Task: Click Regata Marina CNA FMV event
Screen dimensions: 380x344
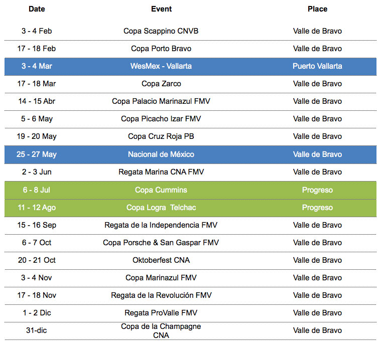Action: tap(161, 172)
